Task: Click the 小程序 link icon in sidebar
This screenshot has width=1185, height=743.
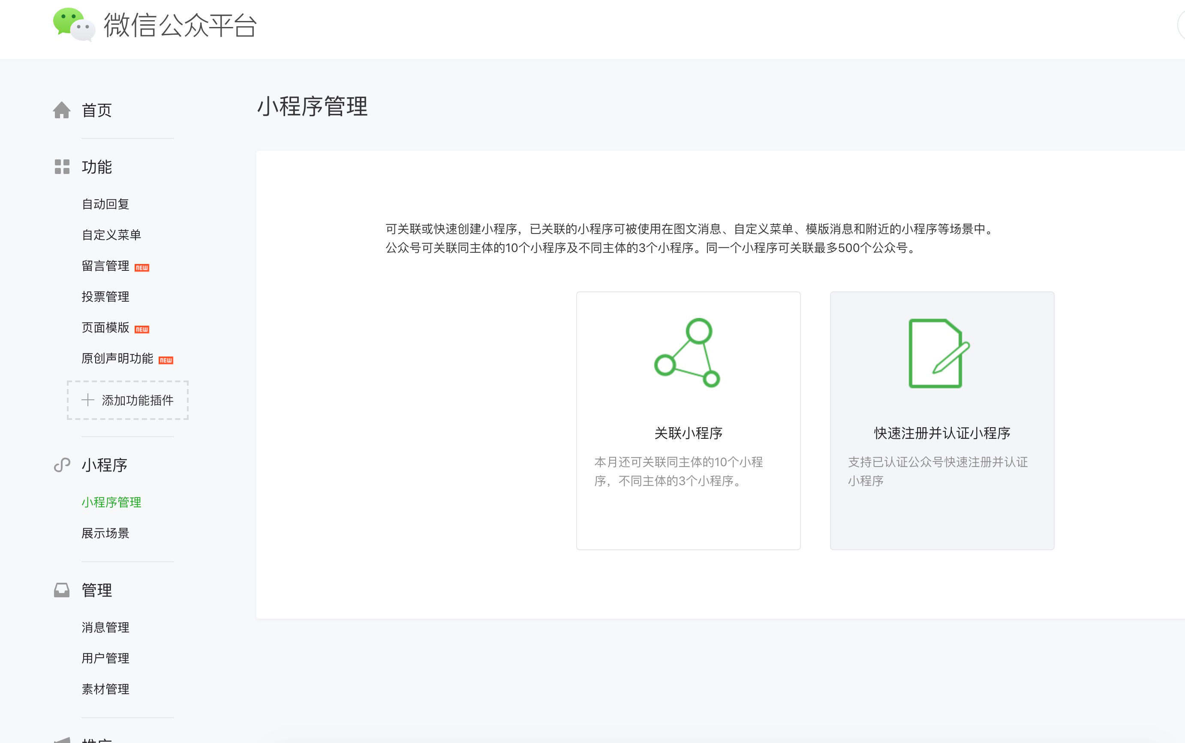Action: click(x=62, y=465)
